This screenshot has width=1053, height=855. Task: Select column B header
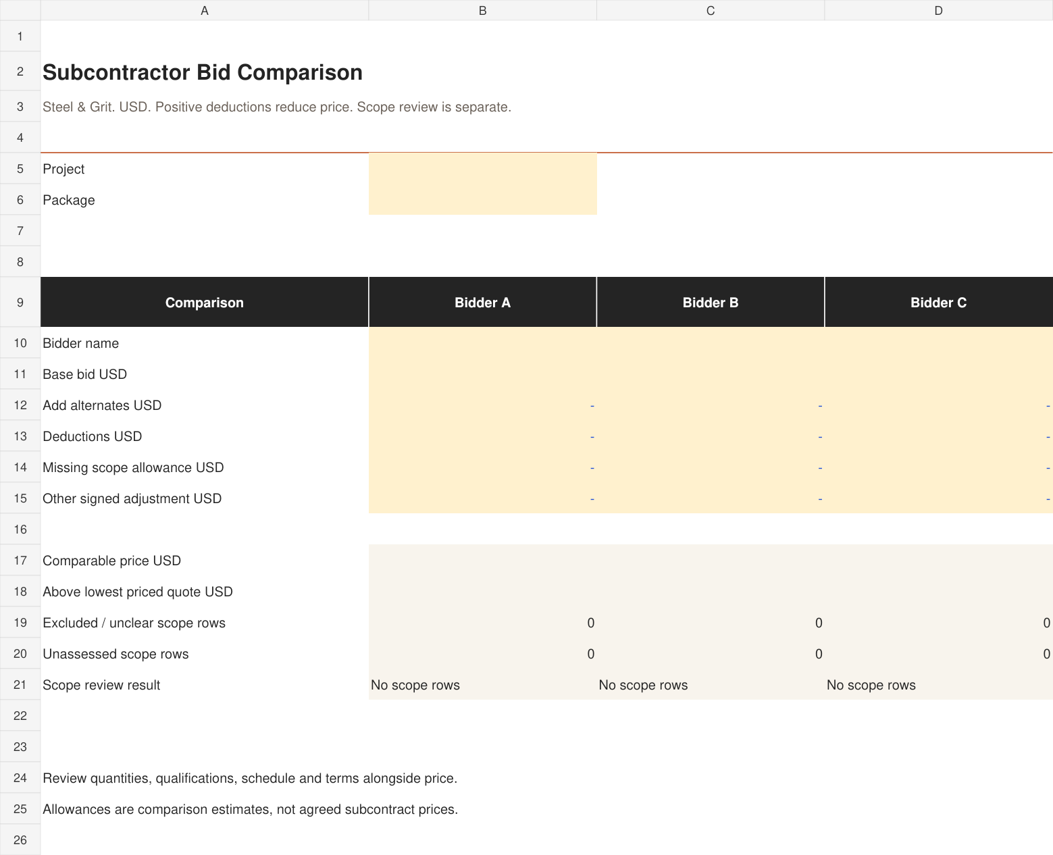[482, 10]
